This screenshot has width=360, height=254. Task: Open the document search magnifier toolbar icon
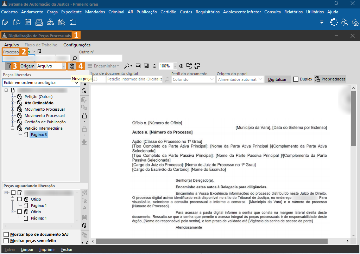pos(17,22)
